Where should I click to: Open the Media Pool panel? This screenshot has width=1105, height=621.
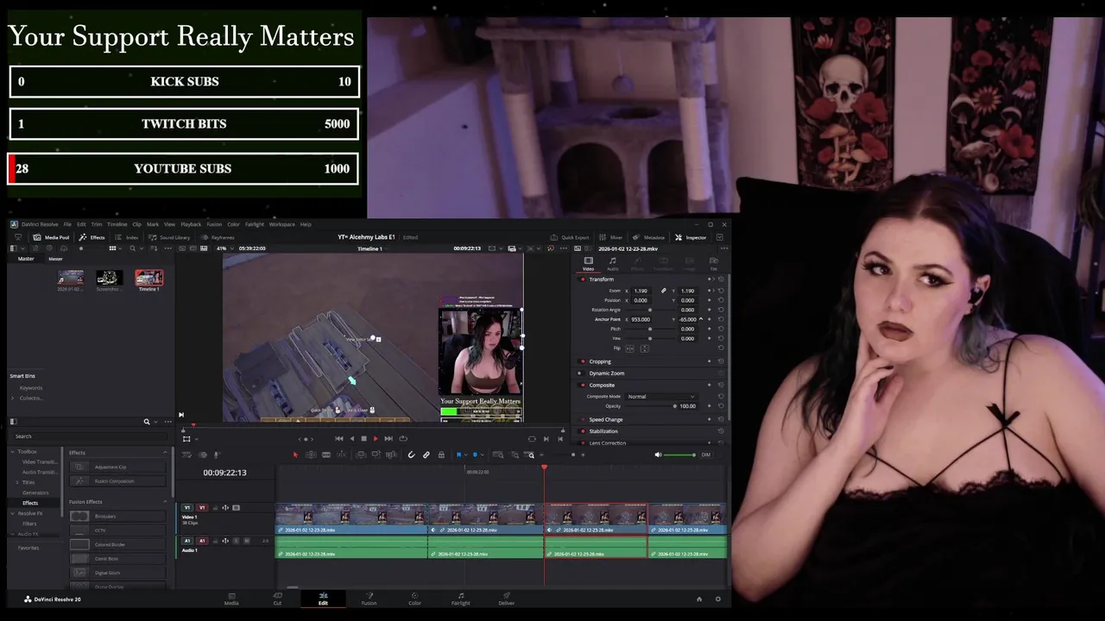(51, 237)
